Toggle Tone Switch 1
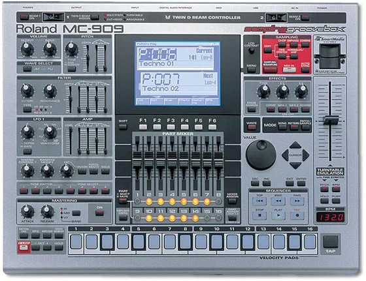This screenshot has width=366, height=281. (x=24, y=191)
